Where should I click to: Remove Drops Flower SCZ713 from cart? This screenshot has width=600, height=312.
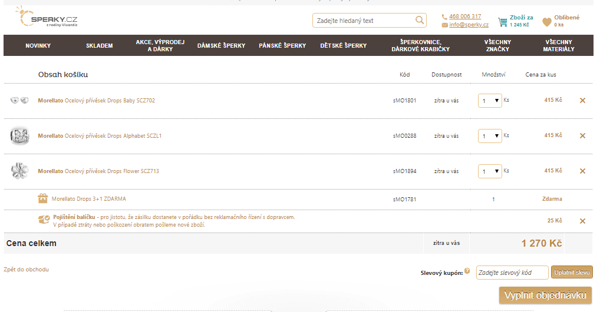coord(582,171)
